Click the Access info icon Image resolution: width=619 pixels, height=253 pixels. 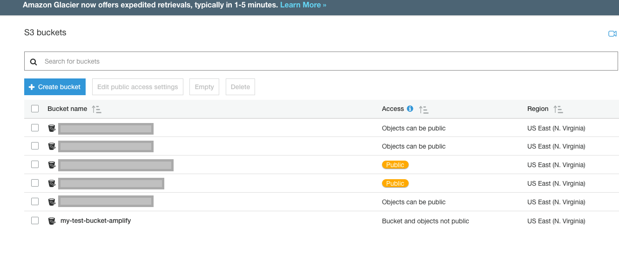point(410,109)
